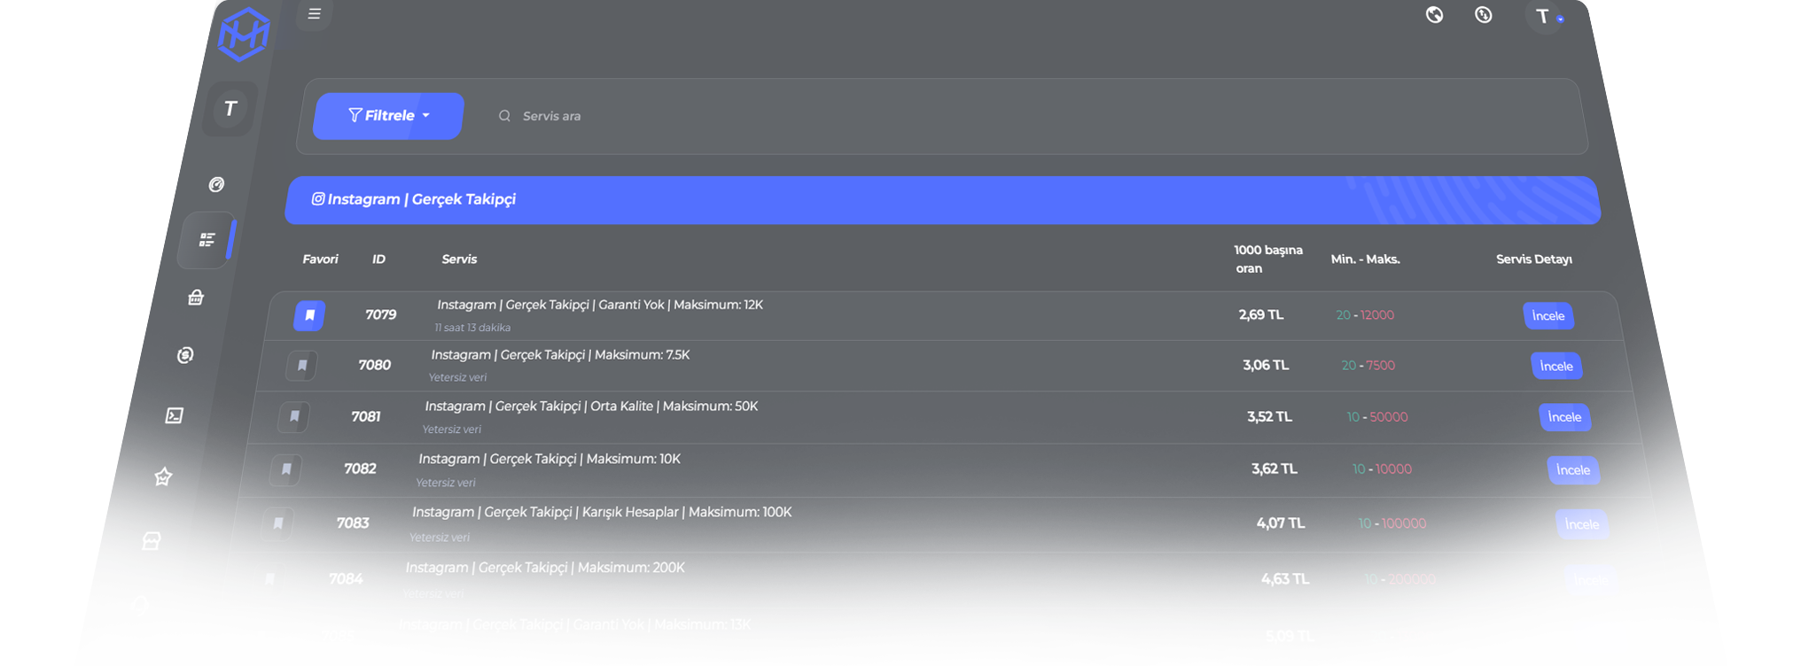Image resolution: width=1801 pixels, height=666 pixels.
Task: Click the Min. - Maks. column header
Action: click(1366, 259)
